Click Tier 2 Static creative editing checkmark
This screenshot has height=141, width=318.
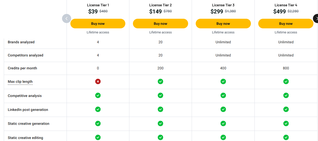(161, 137)
